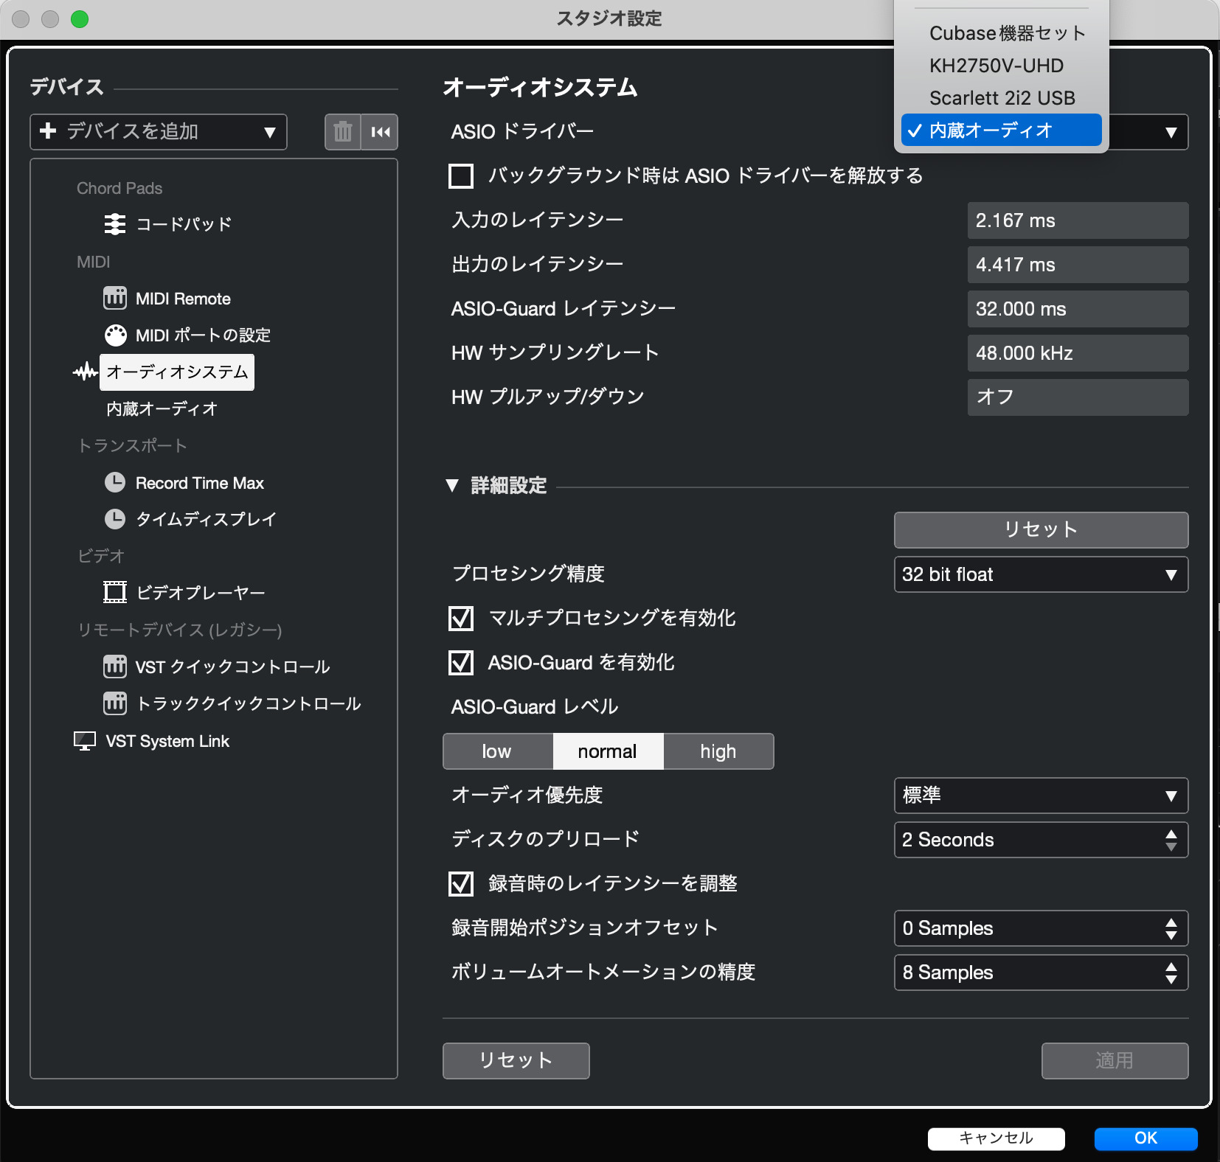
Task: Select the ビデオプレーヤー film icon
Action: click(x=115, y=593)
